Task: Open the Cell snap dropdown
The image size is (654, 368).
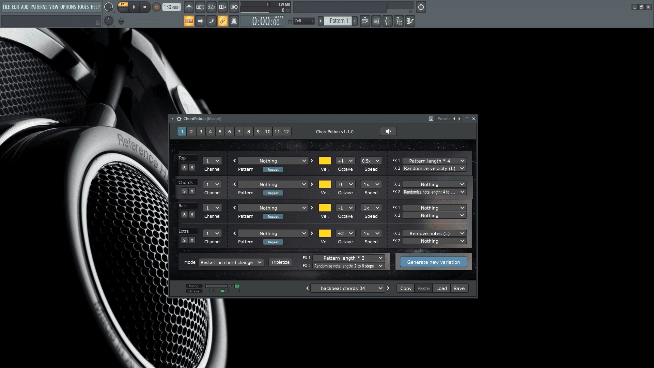Action: coord(304,21)
